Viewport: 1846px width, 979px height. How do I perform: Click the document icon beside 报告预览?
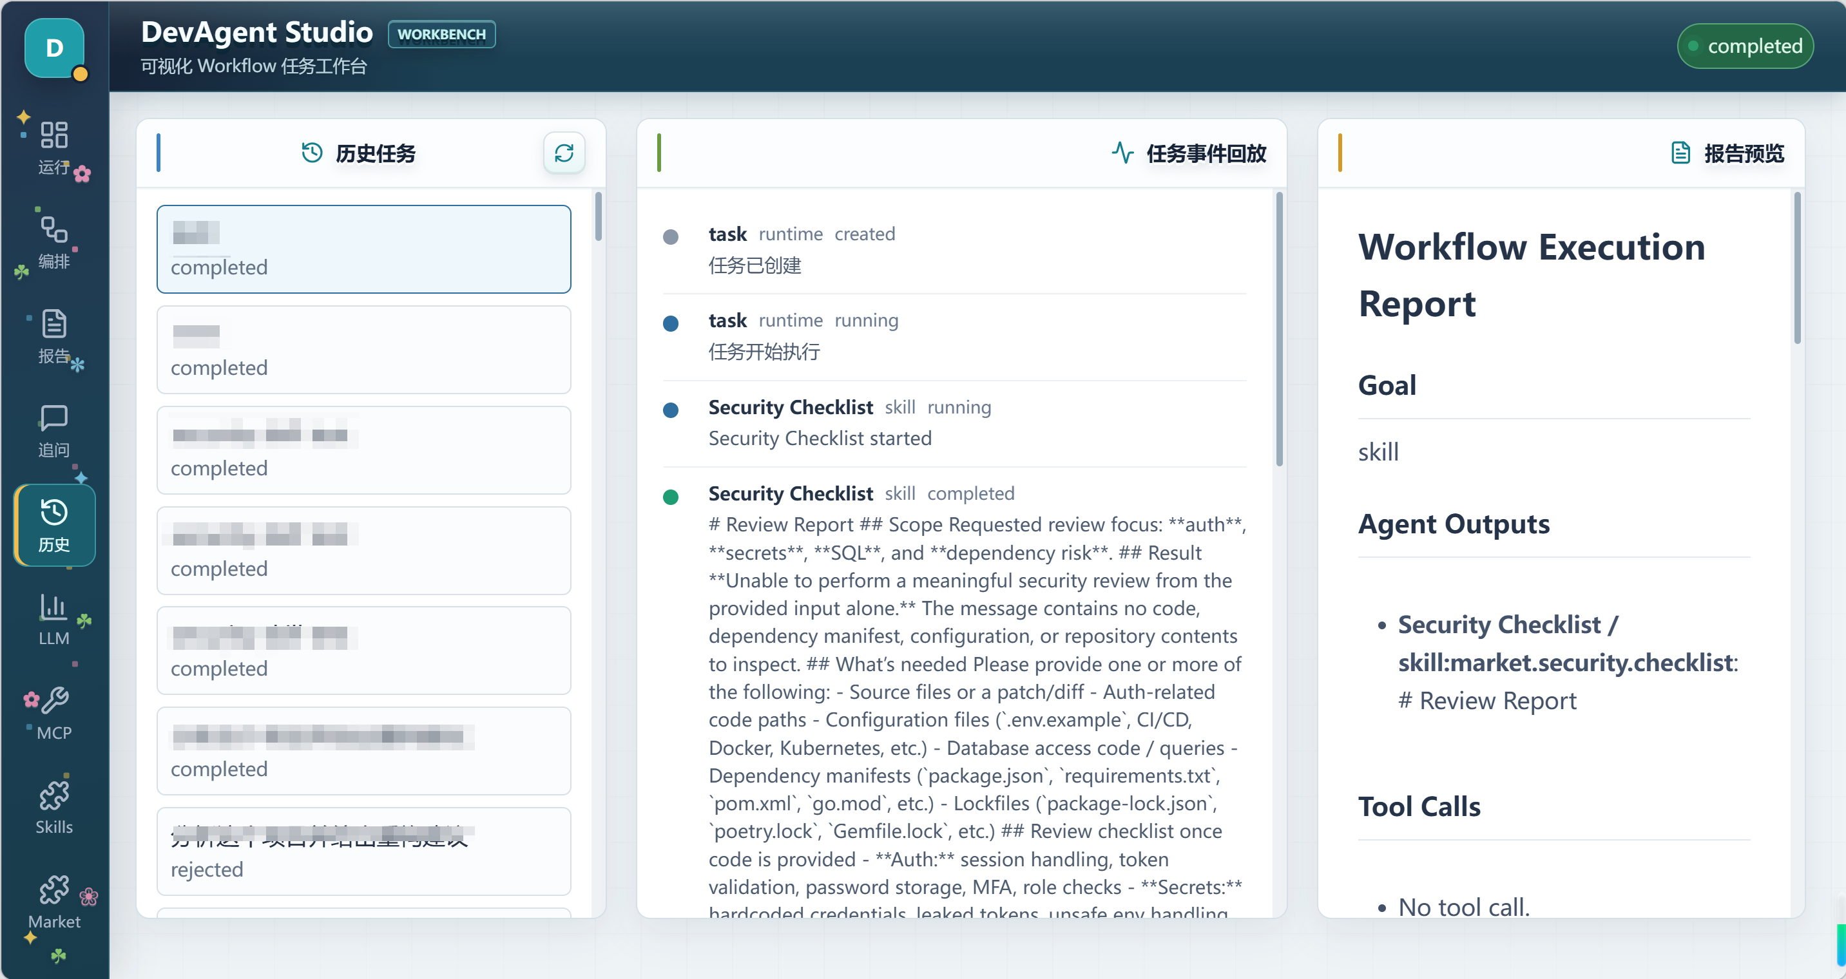point(1680,153)
